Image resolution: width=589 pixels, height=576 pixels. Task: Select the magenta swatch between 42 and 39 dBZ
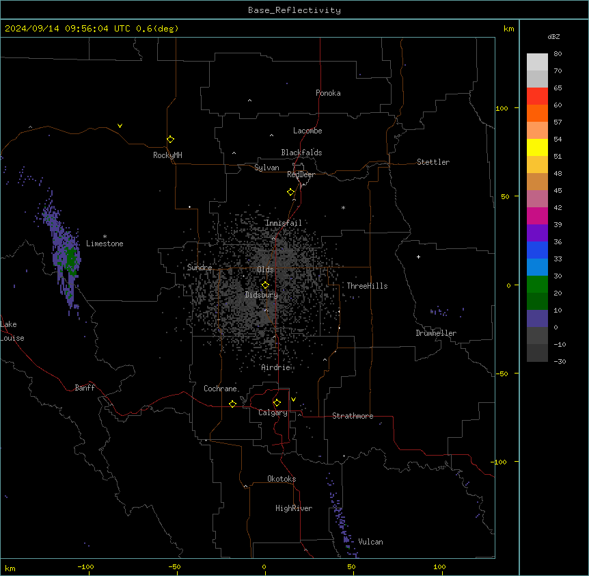(537, 215)
